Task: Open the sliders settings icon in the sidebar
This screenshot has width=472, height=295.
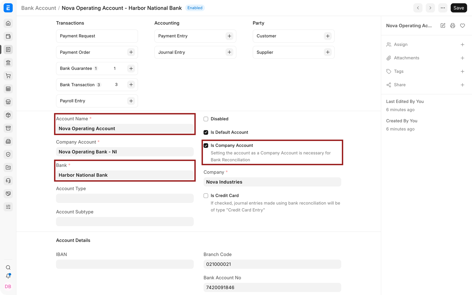Action: click(x=8, y=207)
